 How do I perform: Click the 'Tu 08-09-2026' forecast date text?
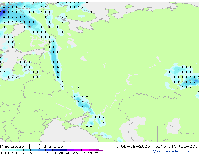132,146
